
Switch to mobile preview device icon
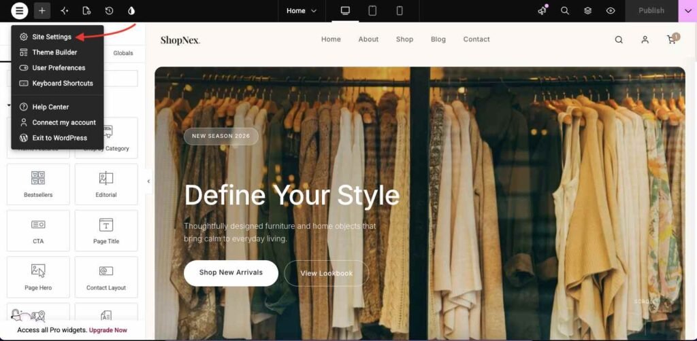pos(400,11)
